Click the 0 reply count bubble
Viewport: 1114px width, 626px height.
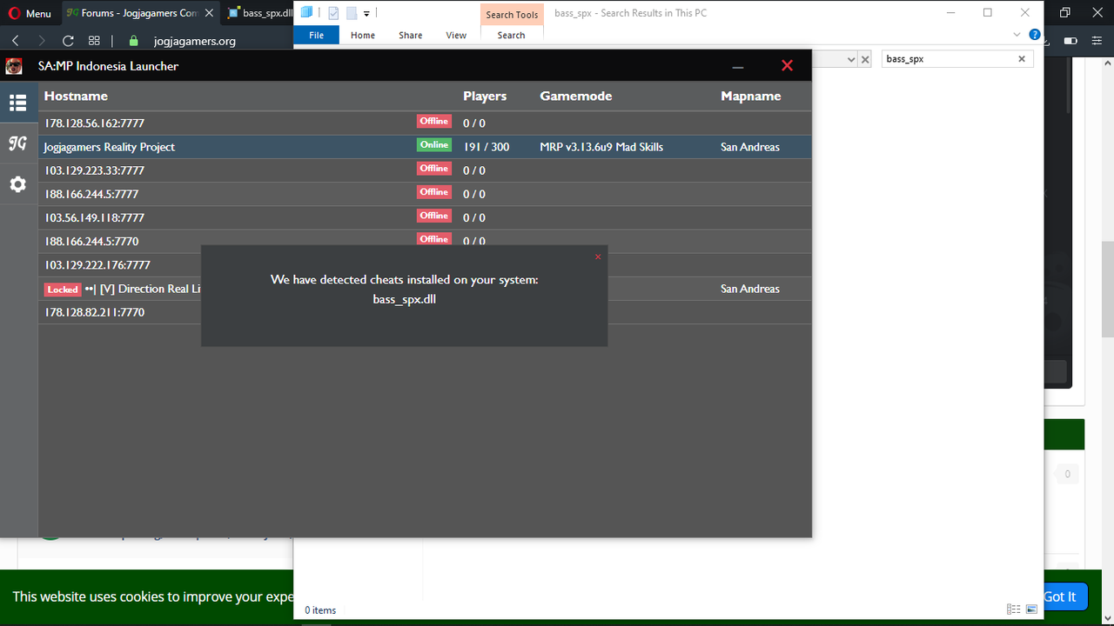[1067, 474]
